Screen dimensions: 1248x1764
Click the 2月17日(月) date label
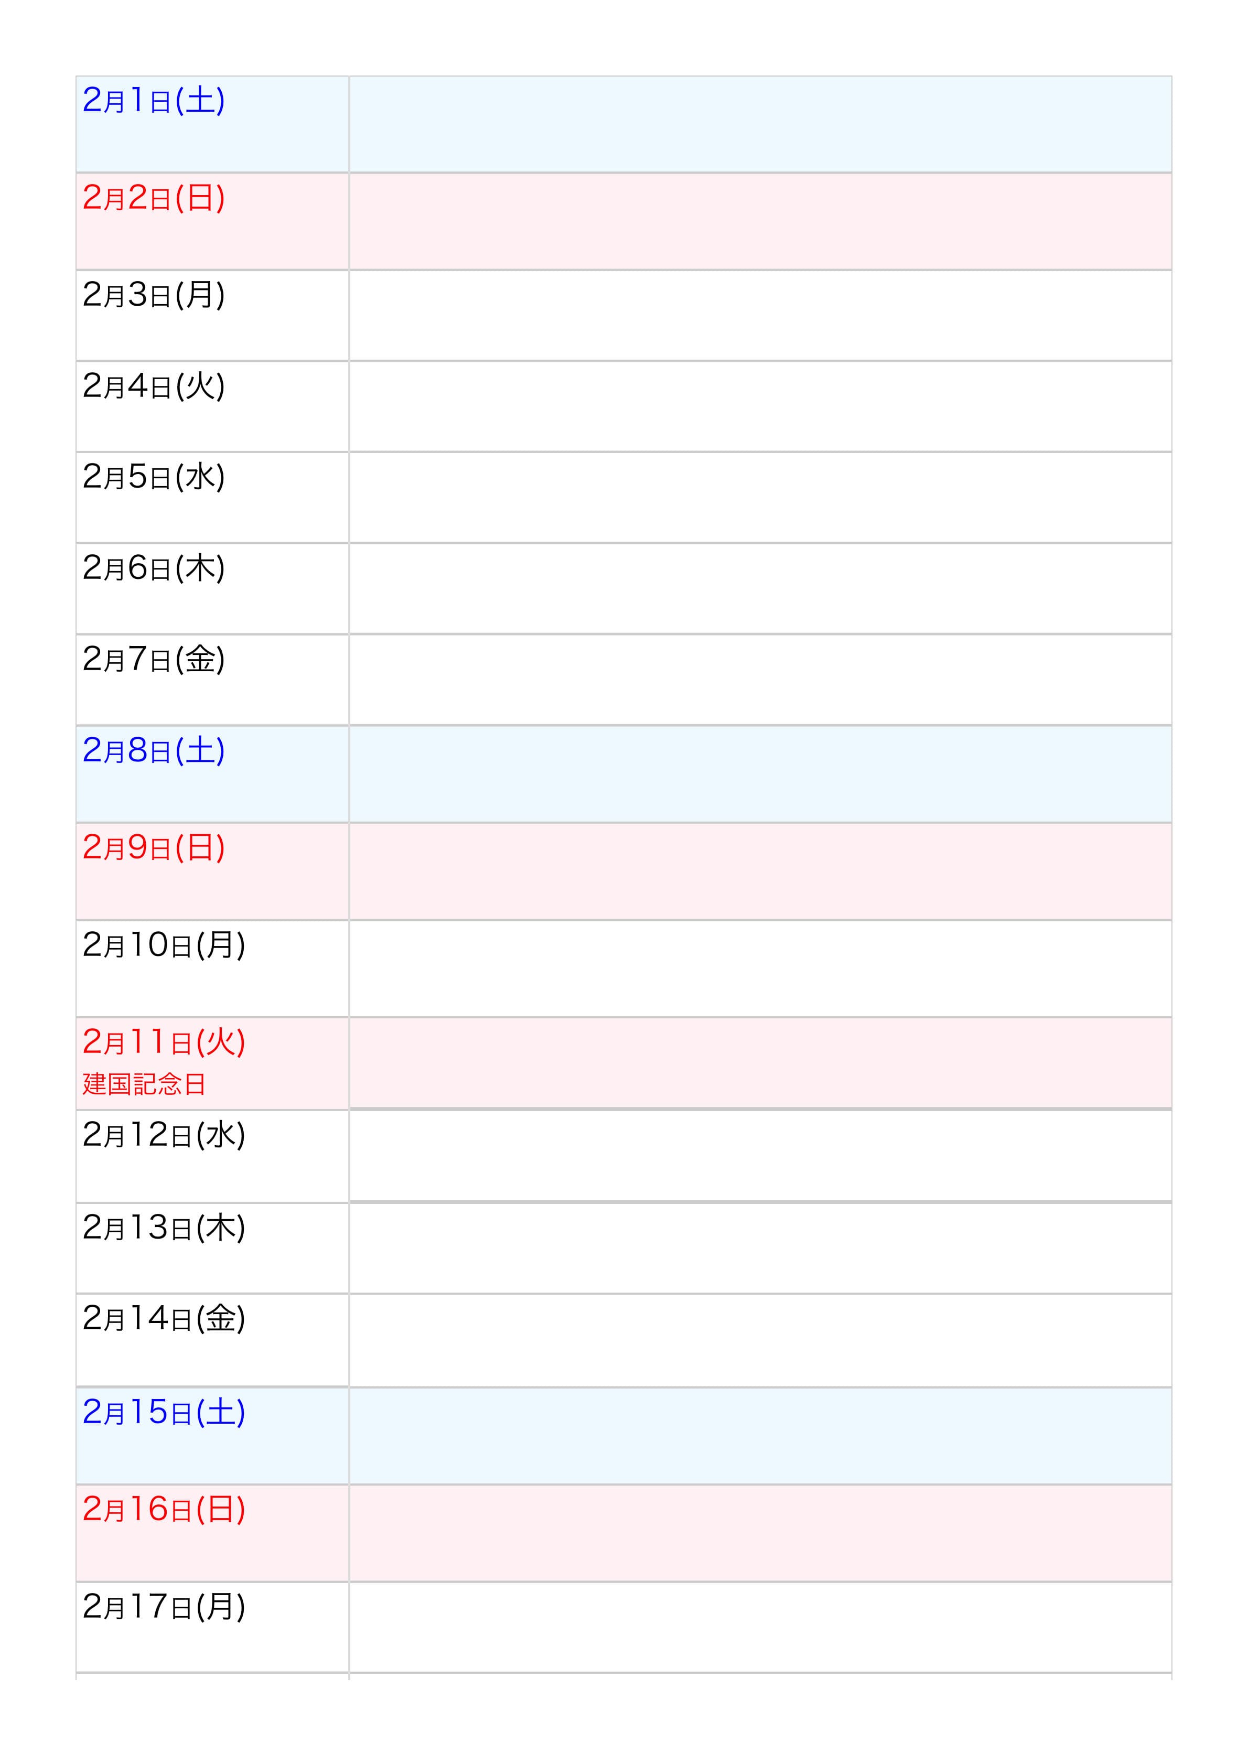[x=164, y=1607]
